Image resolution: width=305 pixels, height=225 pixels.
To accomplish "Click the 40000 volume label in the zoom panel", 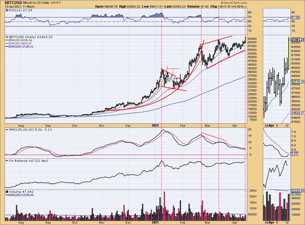I will point(295,198).
